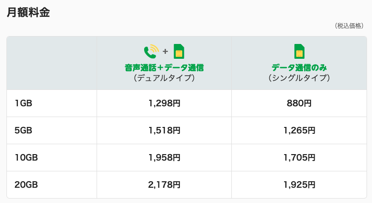372x203 pixels.
Task: Click the 1GB plan row label
Action: 23,103
